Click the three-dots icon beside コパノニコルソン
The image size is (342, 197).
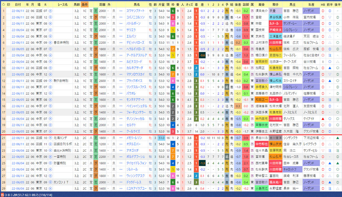121,17
